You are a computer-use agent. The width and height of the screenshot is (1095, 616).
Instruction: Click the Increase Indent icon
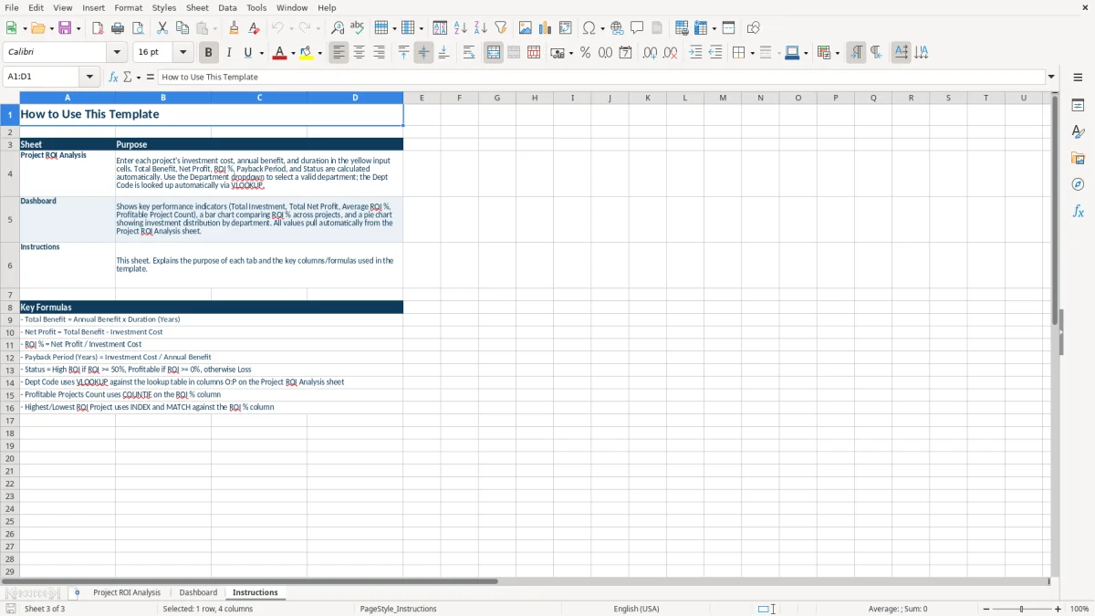click(695, 53)
